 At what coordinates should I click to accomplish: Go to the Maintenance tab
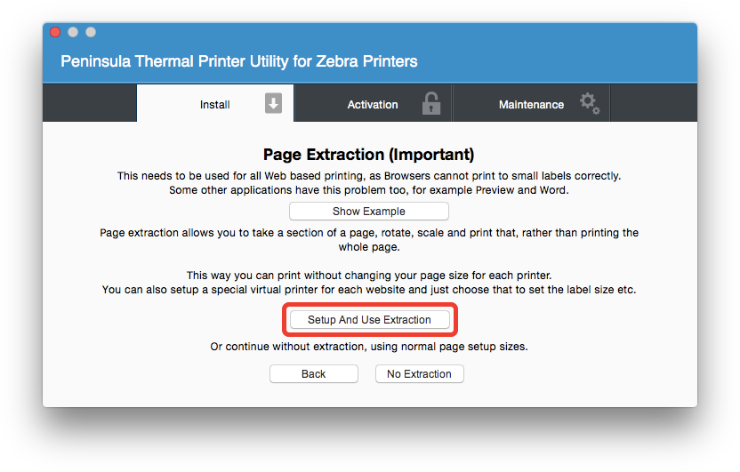pos(531,104)
